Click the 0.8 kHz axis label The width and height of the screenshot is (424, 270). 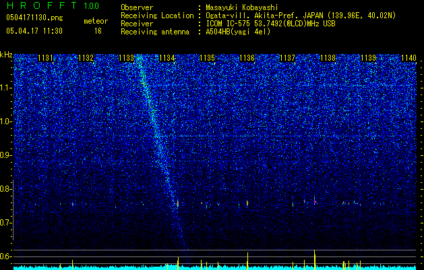[6, 189]
